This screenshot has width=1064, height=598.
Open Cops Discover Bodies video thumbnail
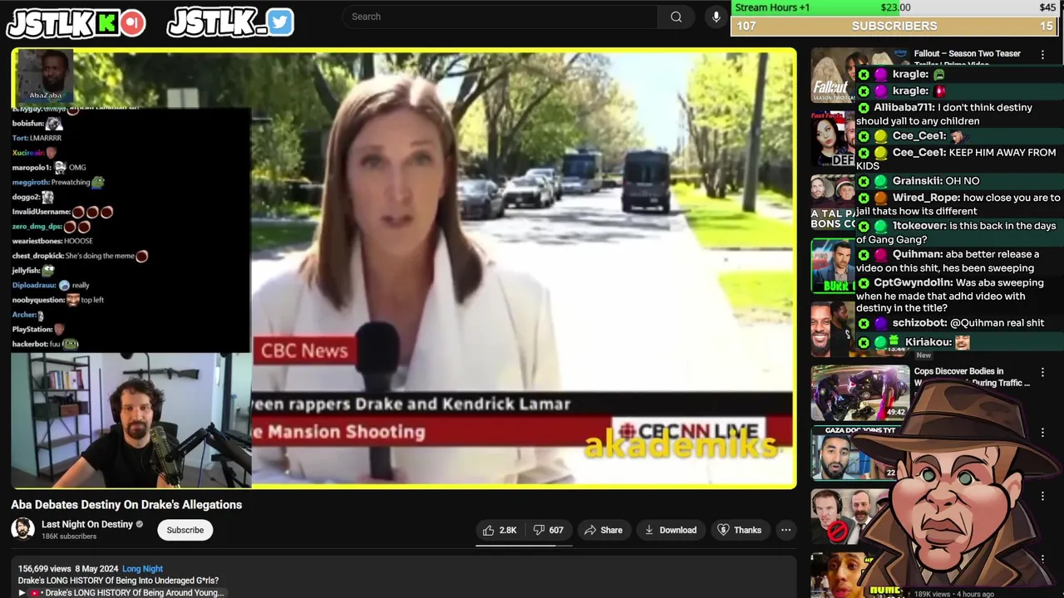(860, 393)
